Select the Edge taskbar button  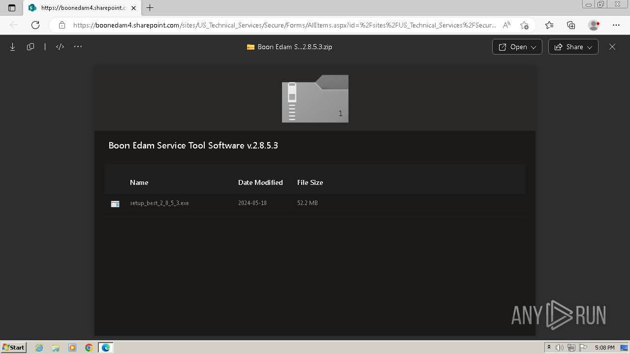click(x=106, y=348)
